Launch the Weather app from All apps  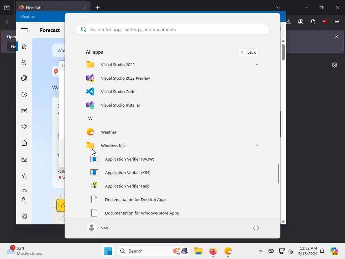click(172, 132)
